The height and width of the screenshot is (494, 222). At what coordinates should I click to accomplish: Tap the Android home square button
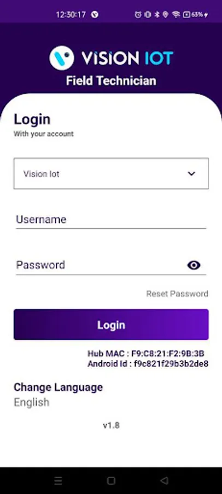coord(111,480)
